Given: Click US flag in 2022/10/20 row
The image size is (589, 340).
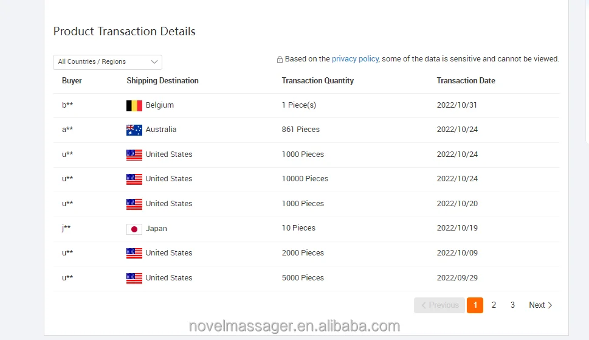Looking at the screenshot, I should point(134,204).
